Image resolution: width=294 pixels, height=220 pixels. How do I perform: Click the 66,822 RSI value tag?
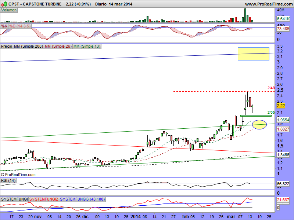(283, 184)
